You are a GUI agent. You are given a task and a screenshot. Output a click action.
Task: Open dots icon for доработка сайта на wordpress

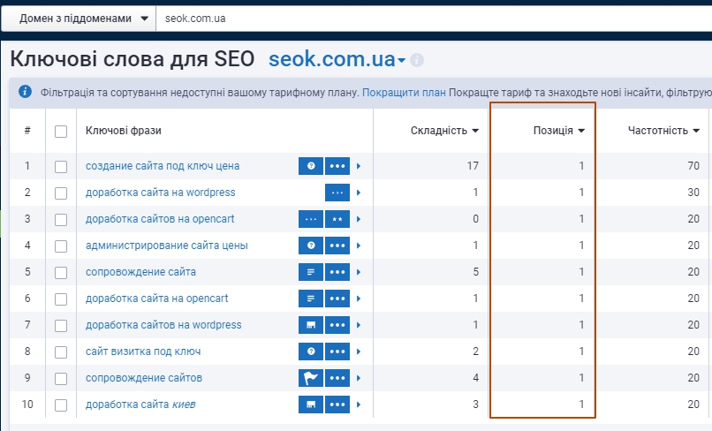[x=337, y=193]
